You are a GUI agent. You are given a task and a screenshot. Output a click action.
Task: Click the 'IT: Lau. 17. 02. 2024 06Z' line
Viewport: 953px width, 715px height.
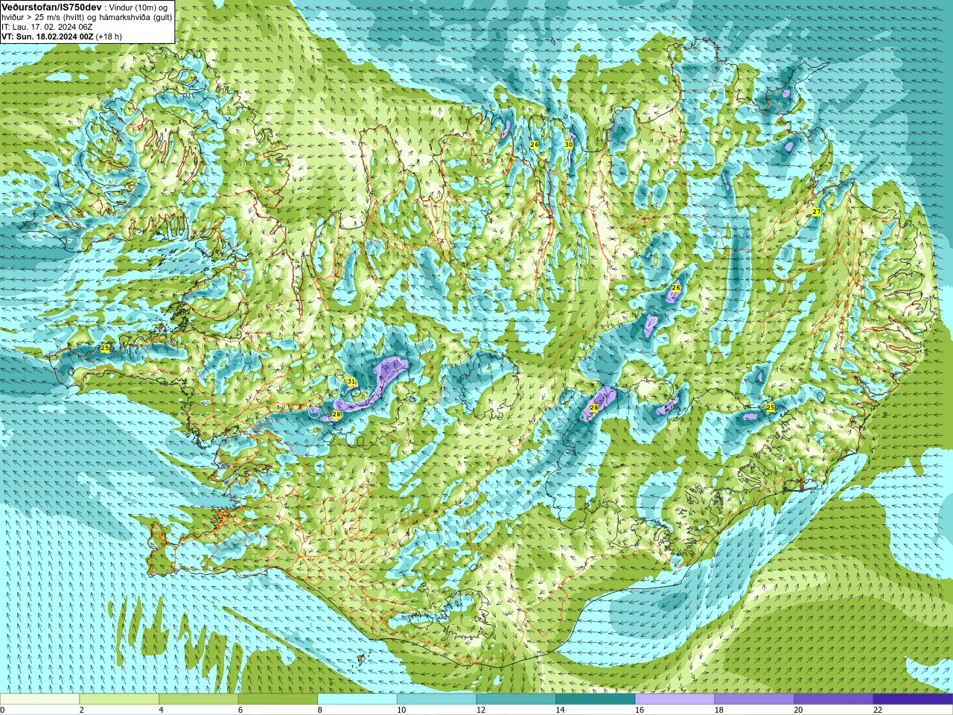(x=48, y=27)
